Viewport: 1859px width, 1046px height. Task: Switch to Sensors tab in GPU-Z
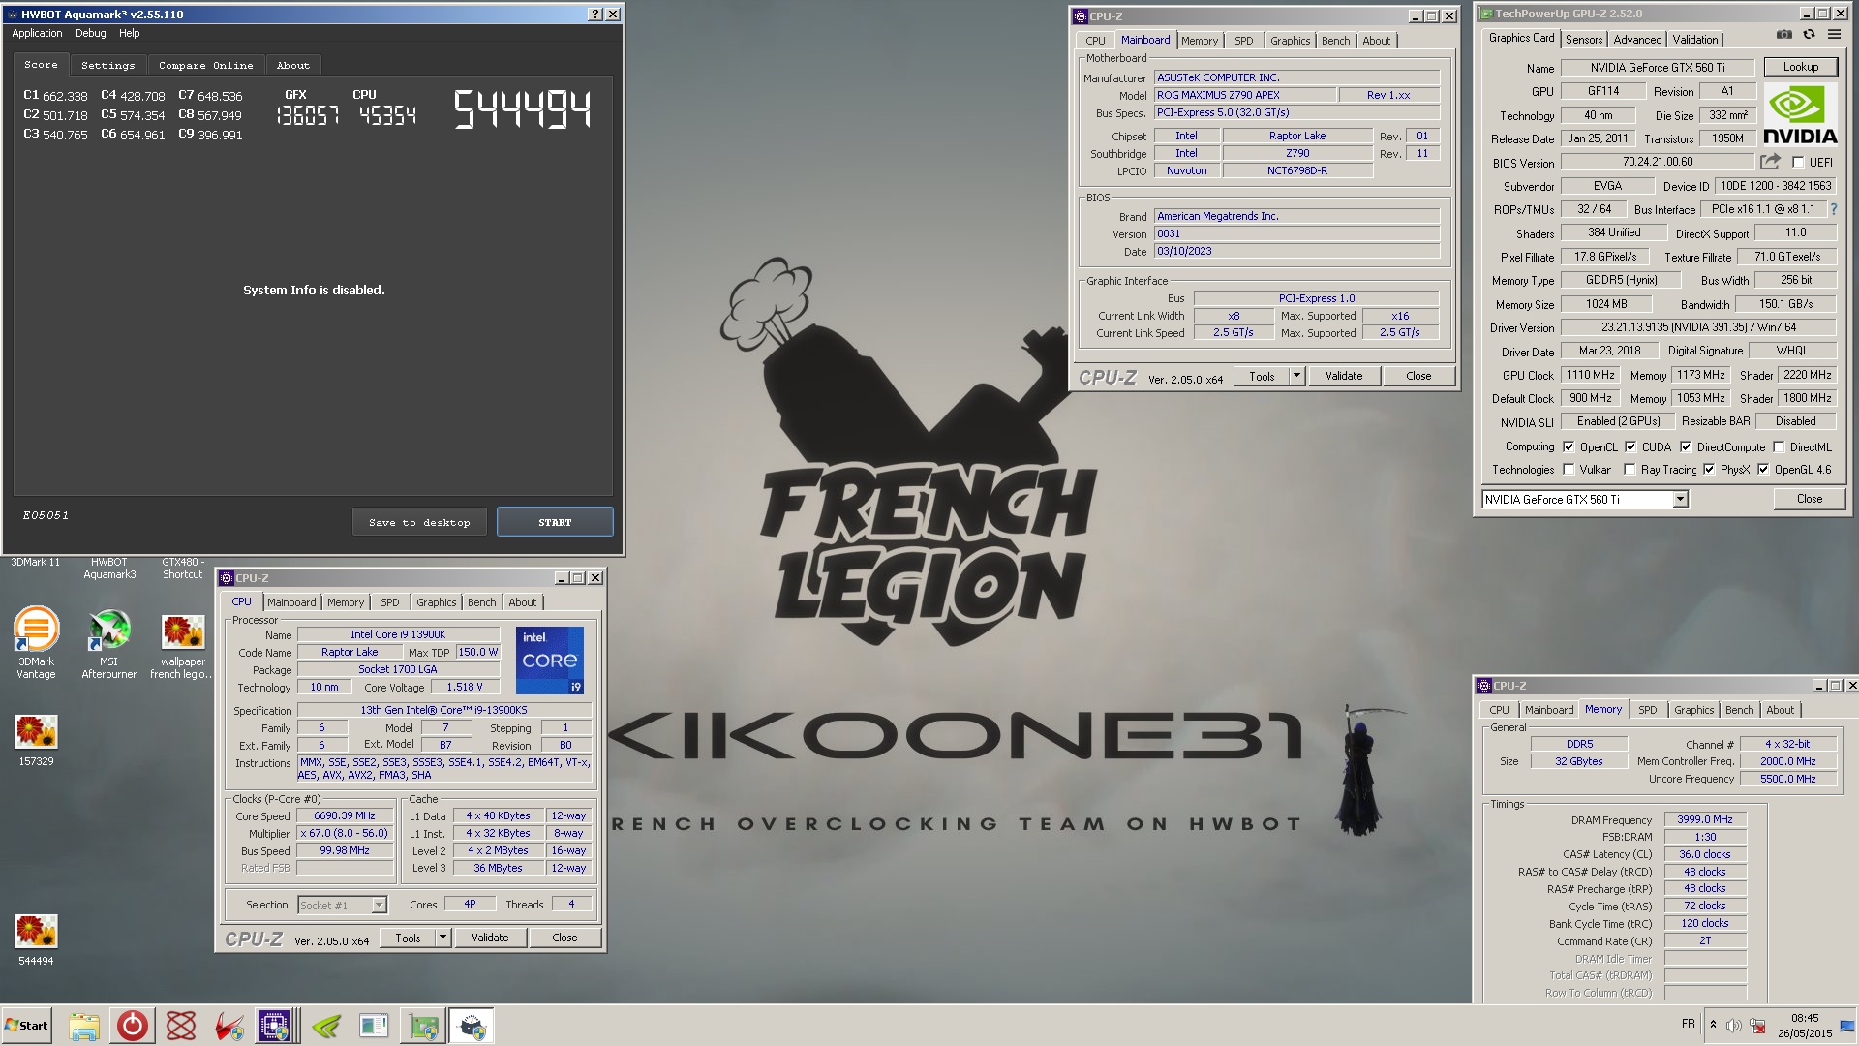(x=1584, y=40)
